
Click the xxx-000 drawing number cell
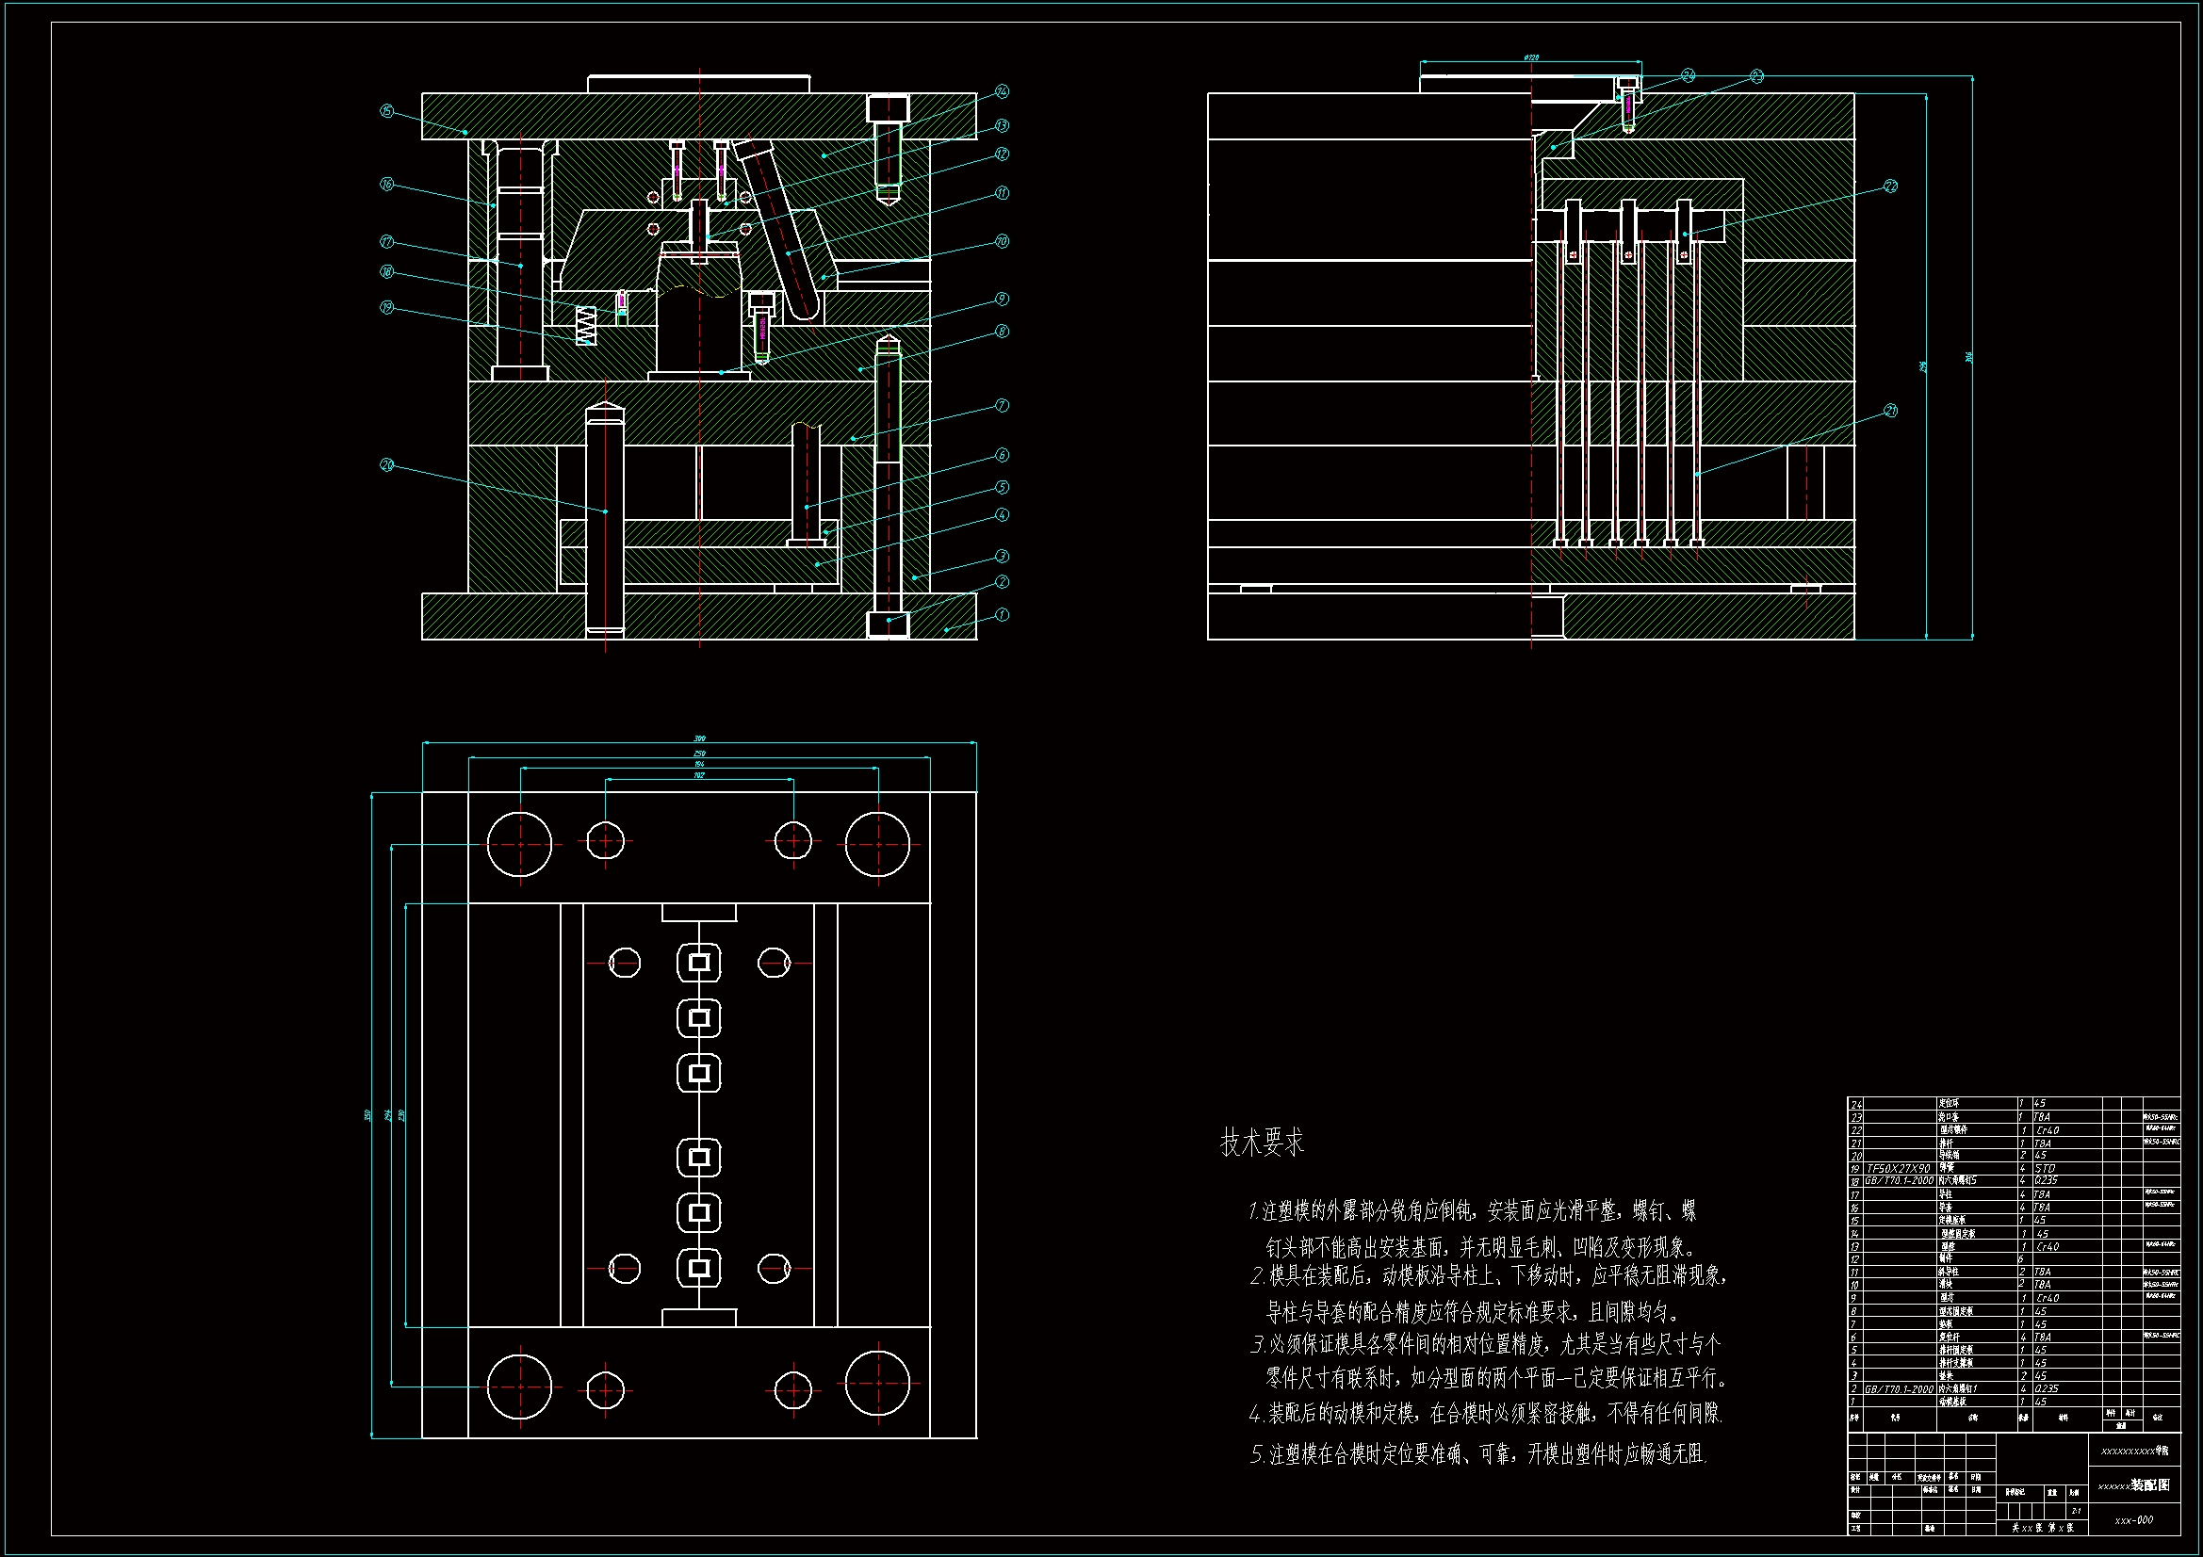coord(2134,1519)
